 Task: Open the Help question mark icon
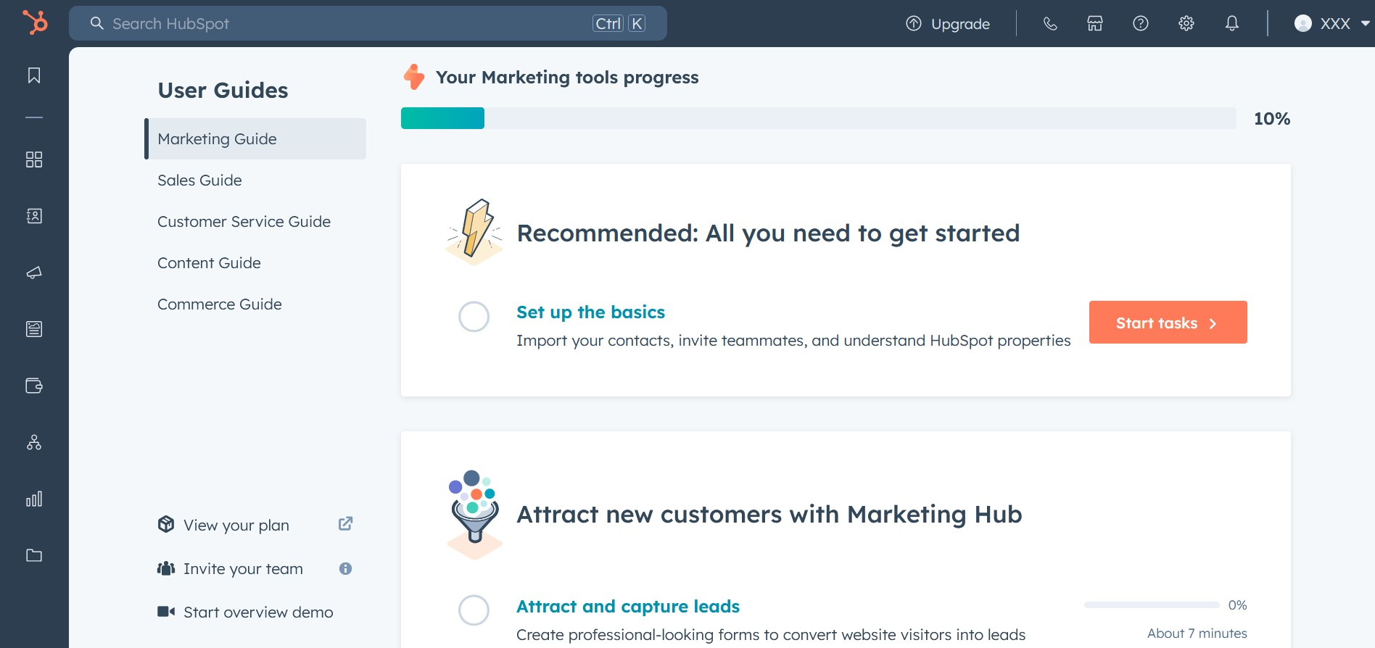[x=1141, y=24]
